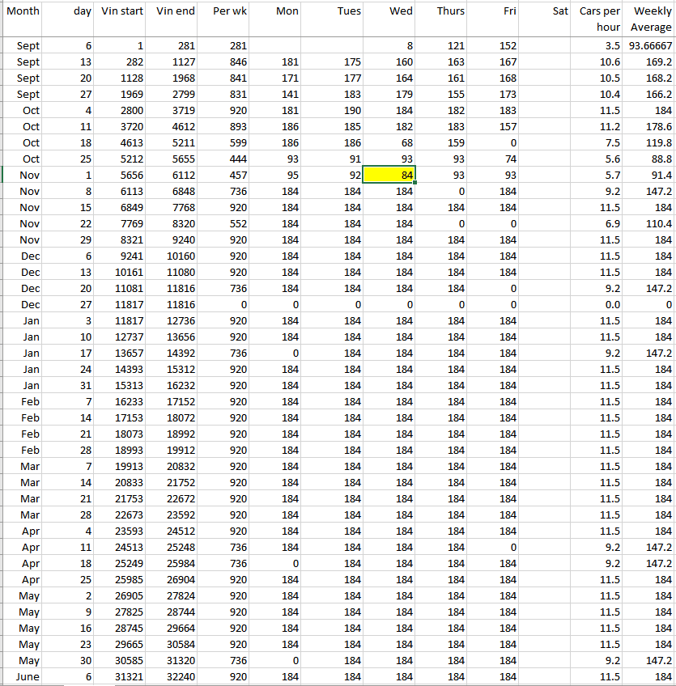Image resolution: width=676 pixels, height=686 pixels.
Task: Click the Vin end header cell
Action: tap(175, 11)
